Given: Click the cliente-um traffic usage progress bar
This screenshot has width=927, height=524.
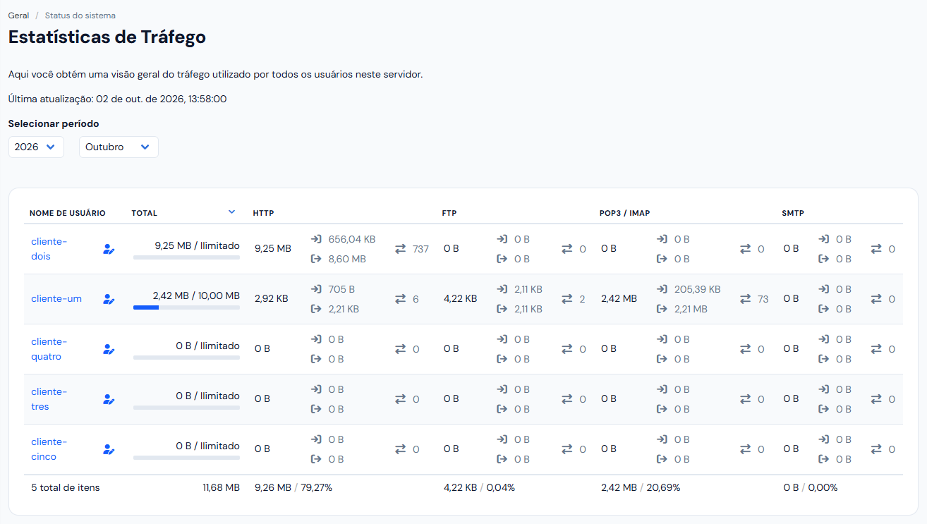Looking at the screenshot, I should [186, 307].
